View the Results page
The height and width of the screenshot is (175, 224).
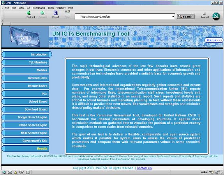point(25,148)
